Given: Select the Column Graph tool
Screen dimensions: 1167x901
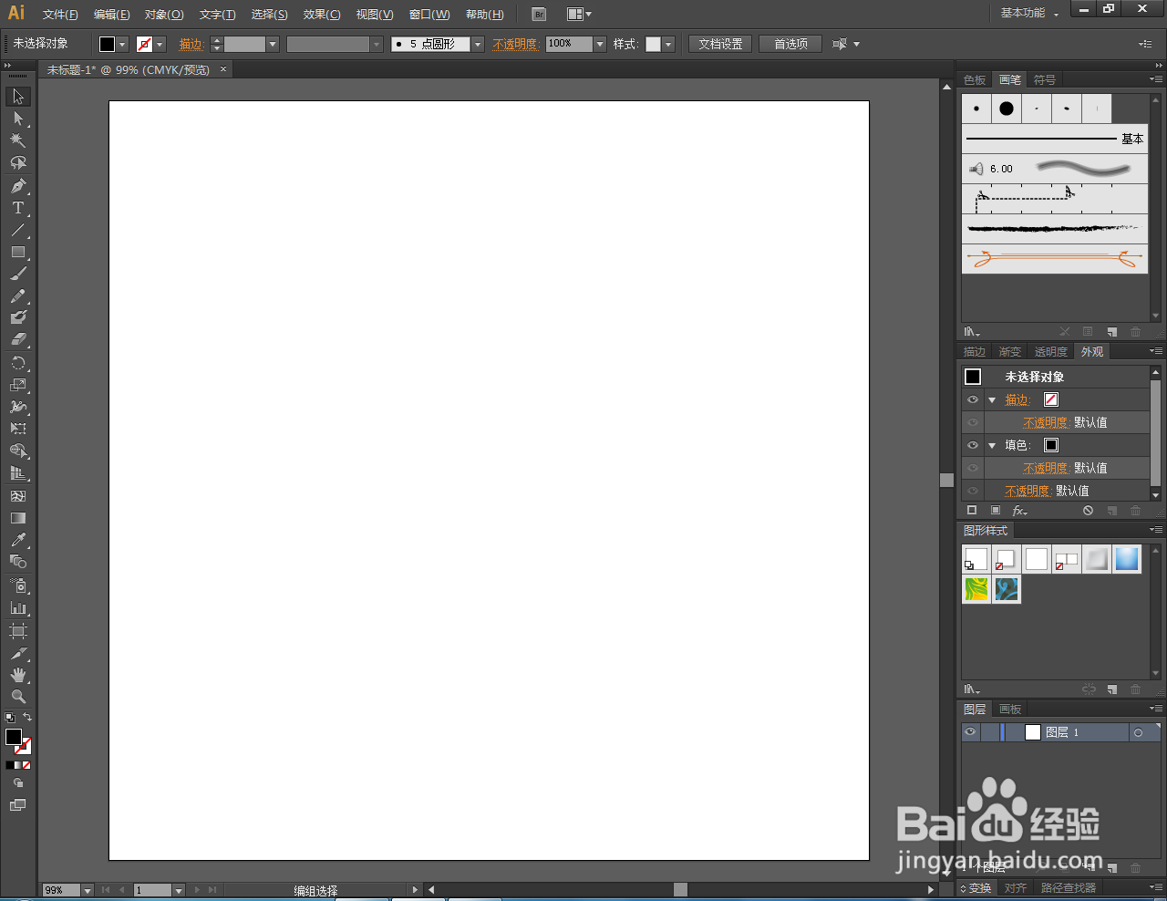Looking at the screenshot, I should click(x=18, y=607).
